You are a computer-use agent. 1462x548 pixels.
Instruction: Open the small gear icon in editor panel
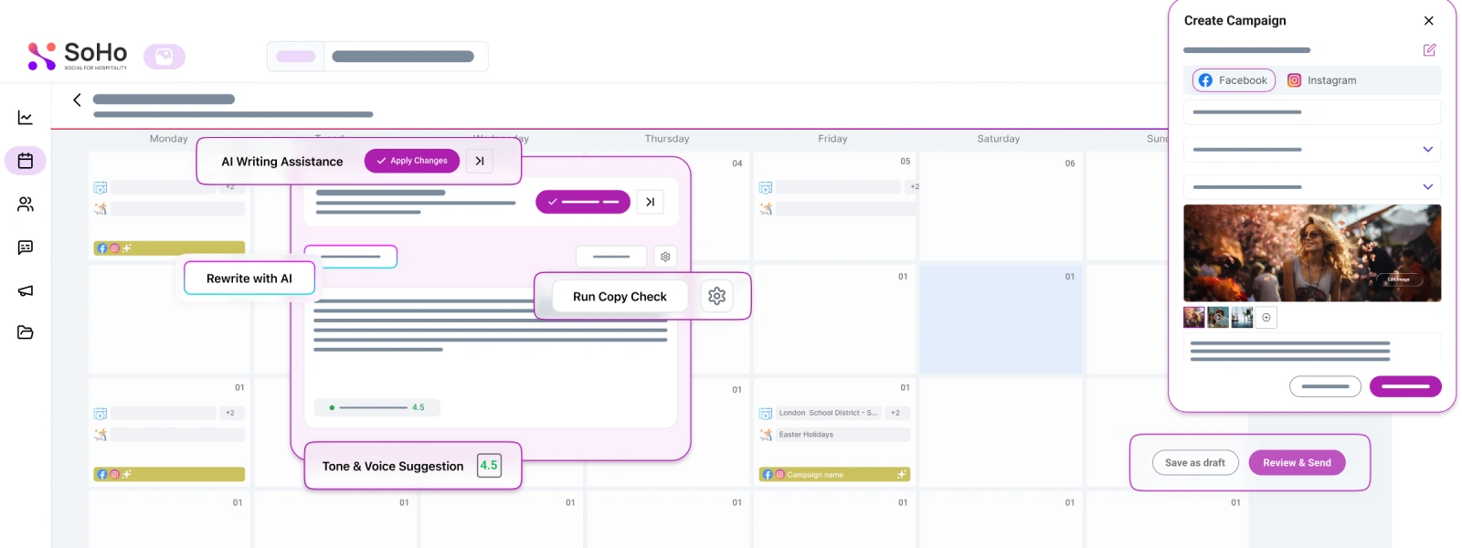coord(665,257)
